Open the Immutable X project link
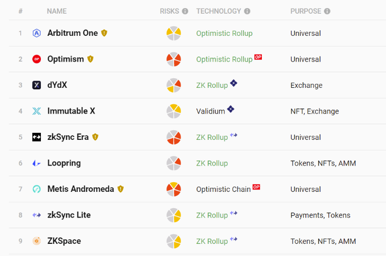Screen dimensions: 386x256 click(x=71, y=111)
